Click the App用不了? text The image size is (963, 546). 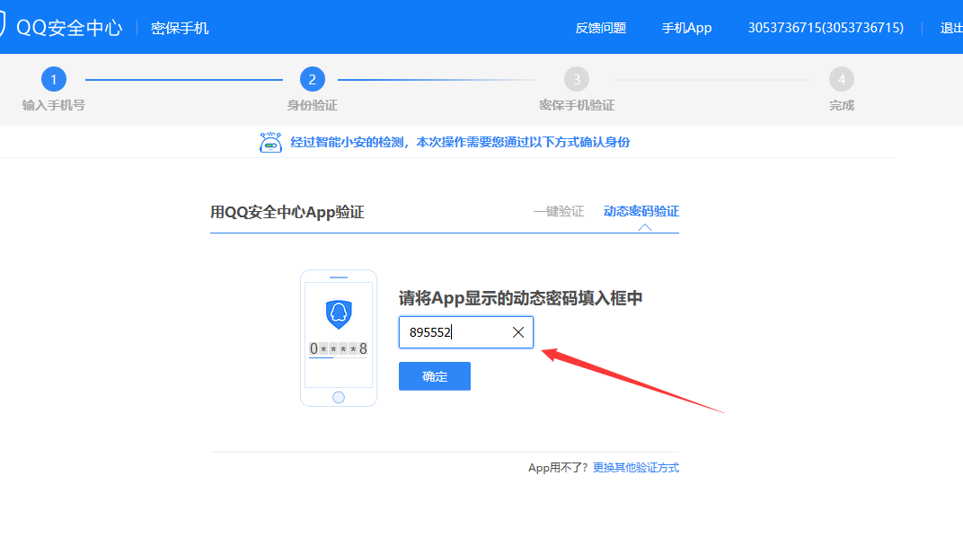[558, 468]
